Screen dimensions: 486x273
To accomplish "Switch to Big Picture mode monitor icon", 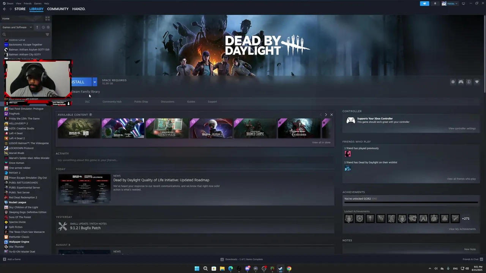I will click(463, 3).
